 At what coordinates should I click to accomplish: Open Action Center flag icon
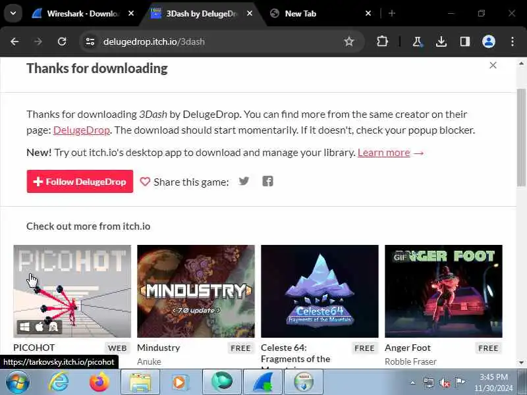[460, 382]
